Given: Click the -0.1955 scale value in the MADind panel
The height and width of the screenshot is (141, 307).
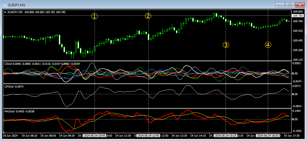Looking at the screenshot, I should point(297,131).
